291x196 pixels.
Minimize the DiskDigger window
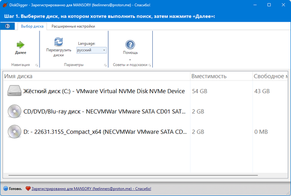pyautogui.click(x=255, y=5)
